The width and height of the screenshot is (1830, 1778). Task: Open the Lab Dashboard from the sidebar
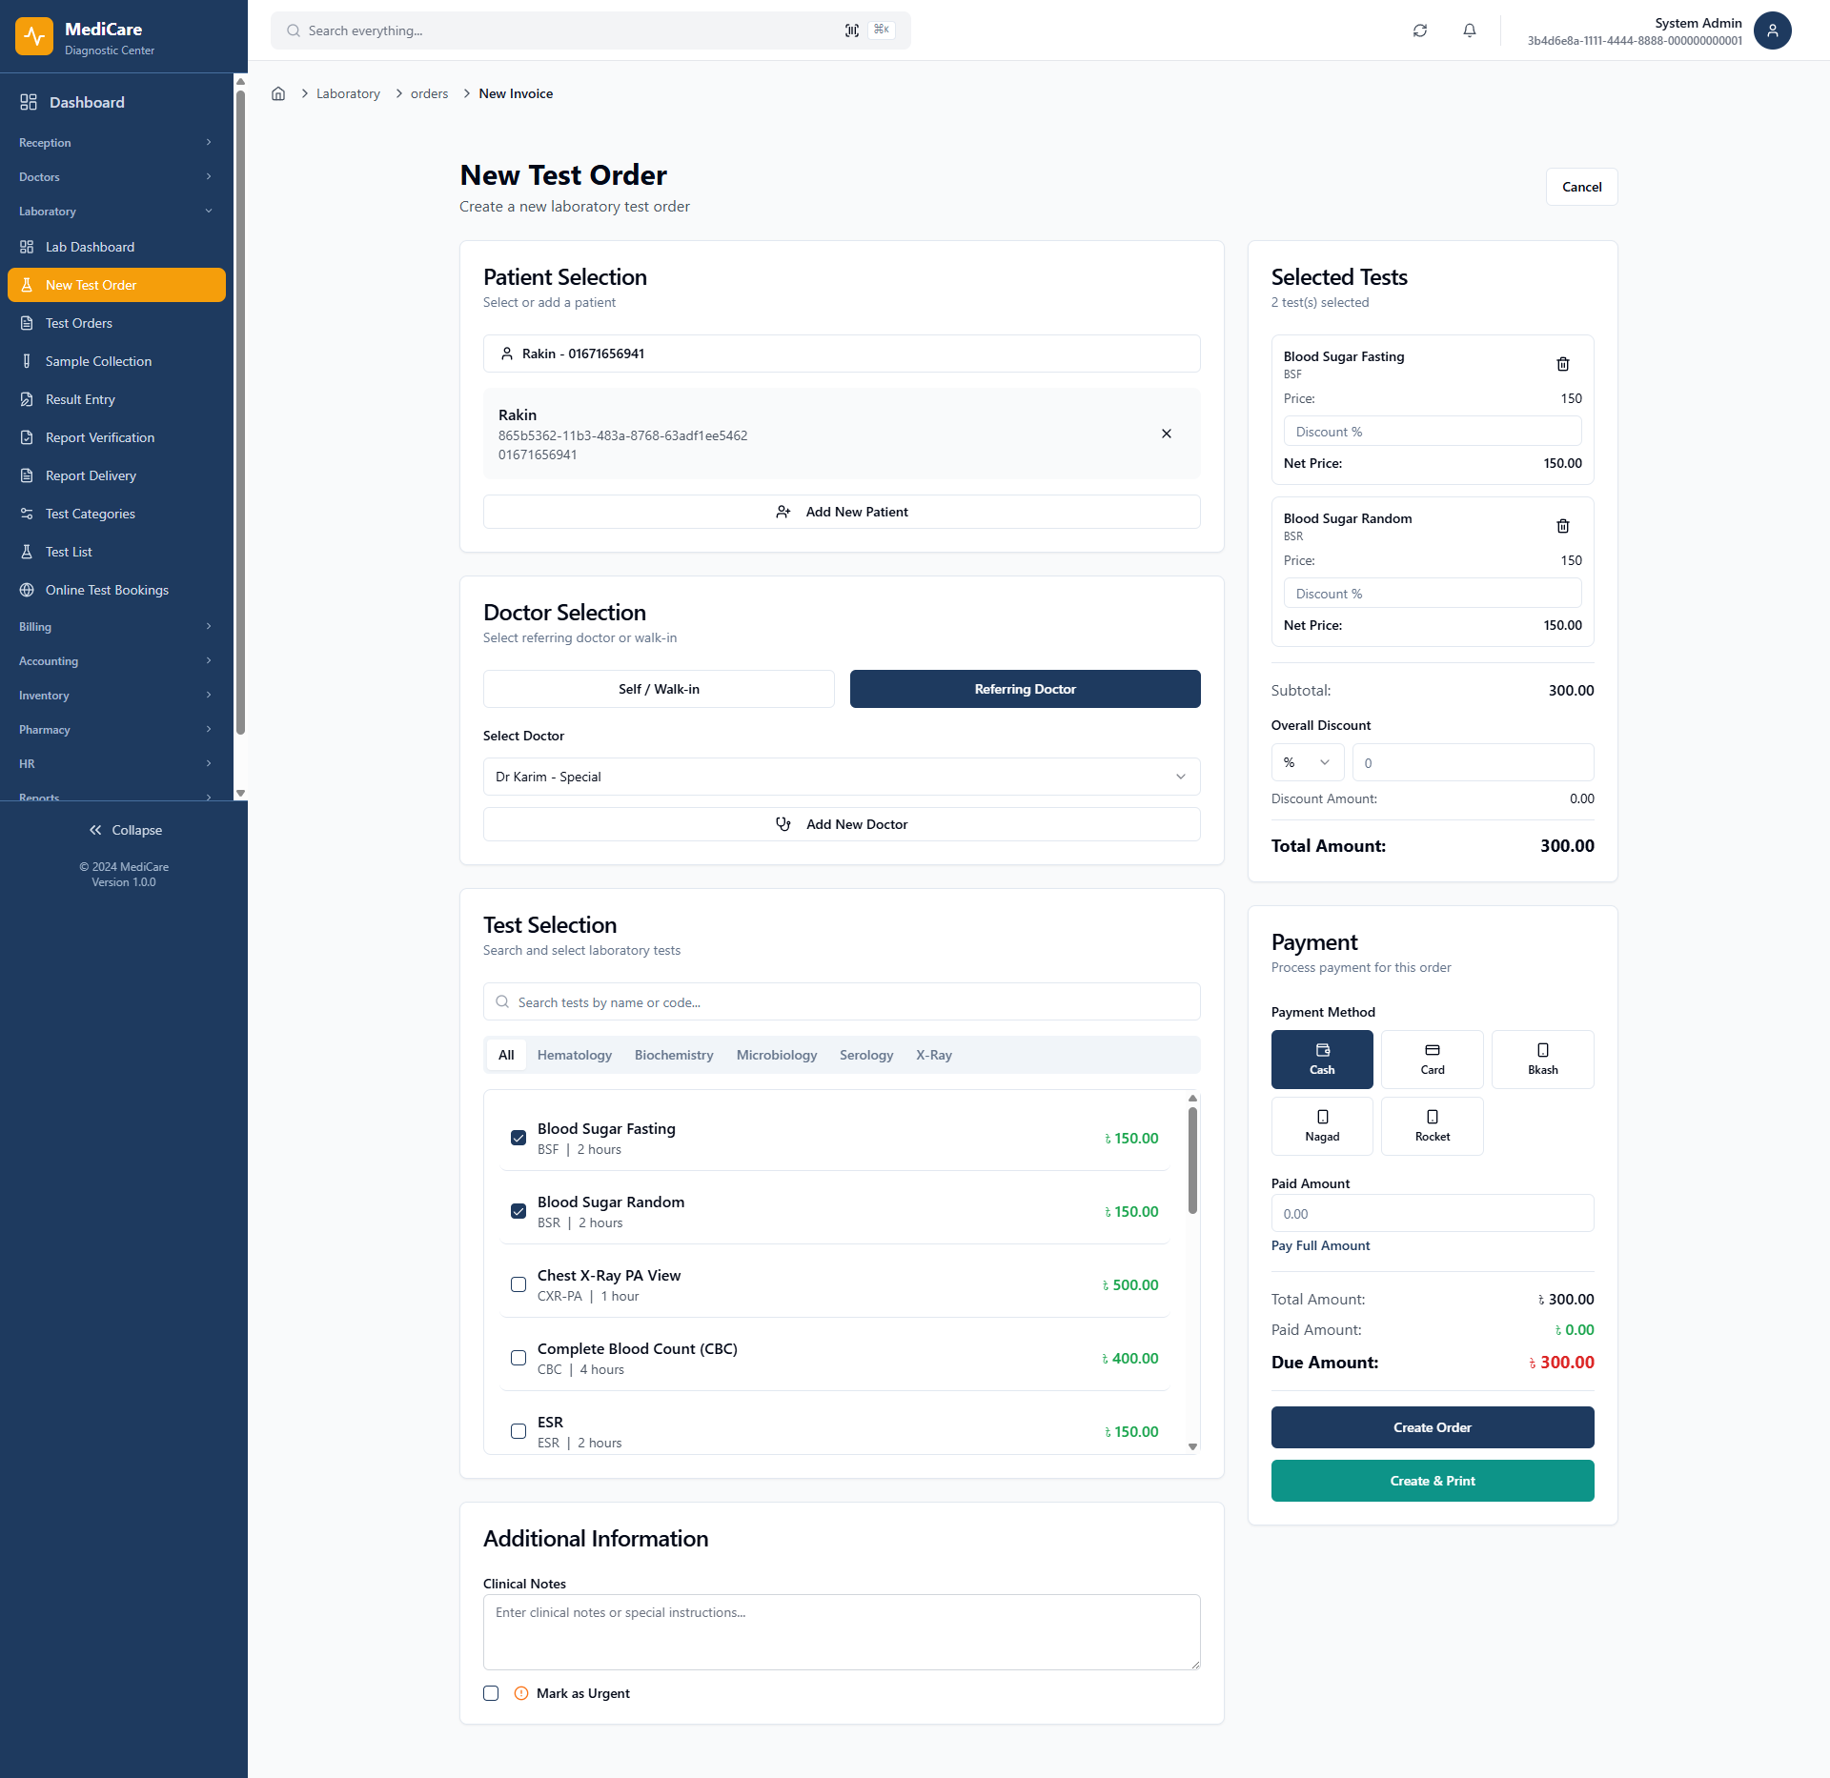[91, 247]
